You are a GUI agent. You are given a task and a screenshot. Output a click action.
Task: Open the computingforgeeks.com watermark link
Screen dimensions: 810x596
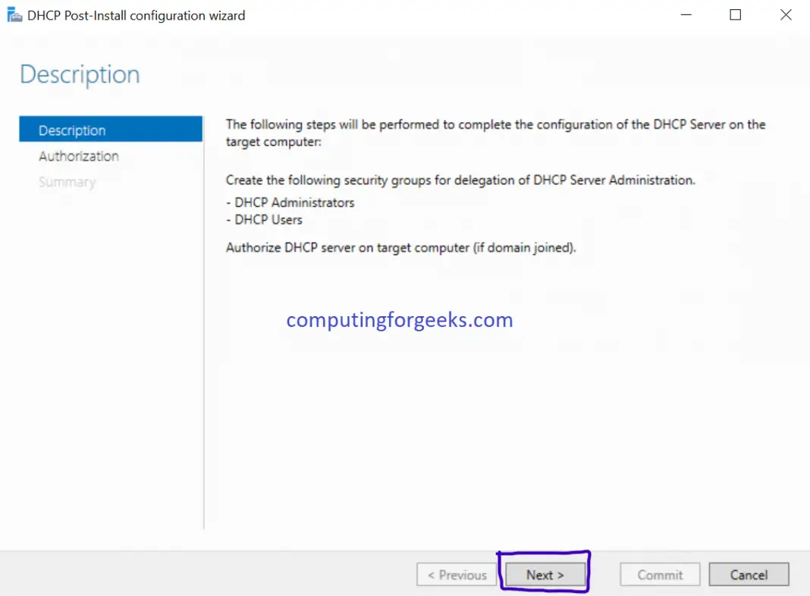(400, 320)
